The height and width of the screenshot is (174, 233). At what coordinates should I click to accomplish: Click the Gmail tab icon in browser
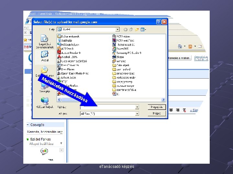tap(26, 47)
